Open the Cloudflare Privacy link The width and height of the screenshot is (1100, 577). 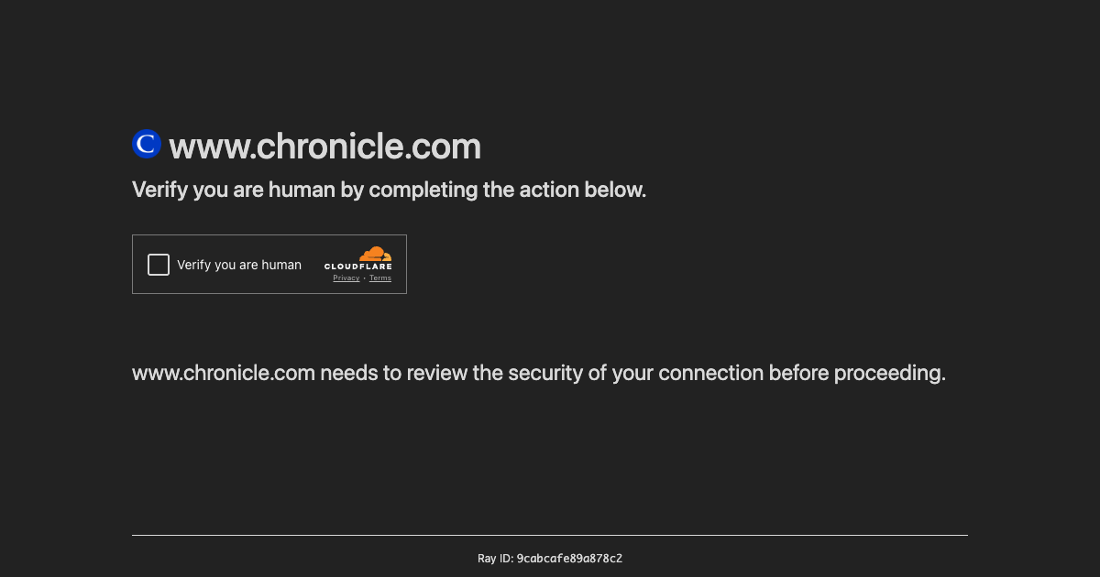pos(346,278)
